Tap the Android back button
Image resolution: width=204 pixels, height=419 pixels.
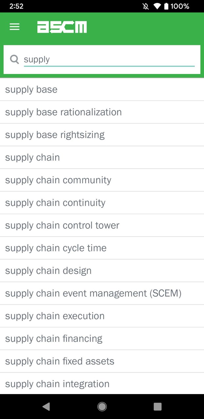pyautogui.click(x=46, y=406)
